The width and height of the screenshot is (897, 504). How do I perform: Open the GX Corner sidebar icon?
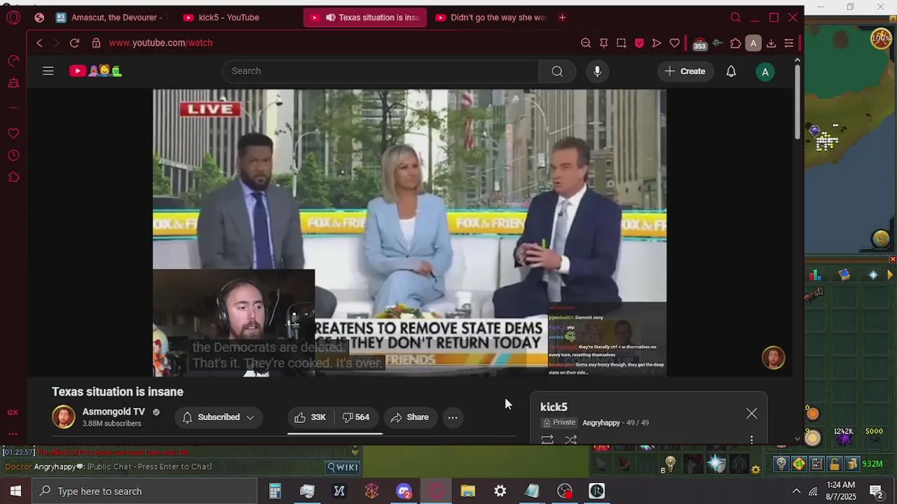coord(13,413)
